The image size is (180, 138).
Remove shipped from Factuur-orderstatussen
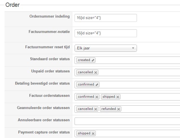coord(118,97)
